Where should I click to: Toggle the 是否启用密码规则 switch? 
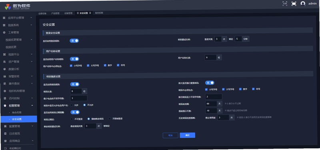tap(75, 84)
